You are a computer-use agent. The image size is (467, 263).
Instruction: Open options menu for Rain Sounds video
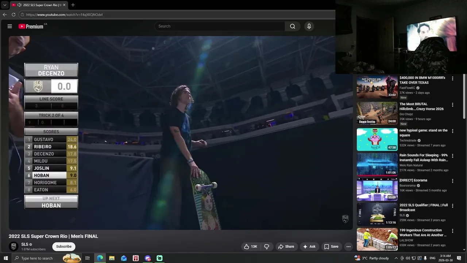tap(452, 156)
